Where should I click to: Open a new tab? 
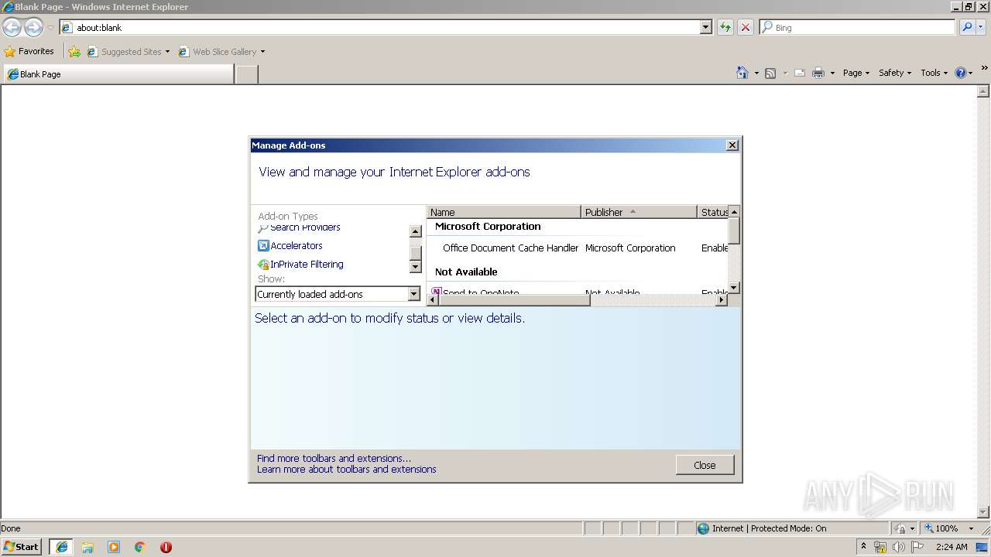click(x=246, y=74)
